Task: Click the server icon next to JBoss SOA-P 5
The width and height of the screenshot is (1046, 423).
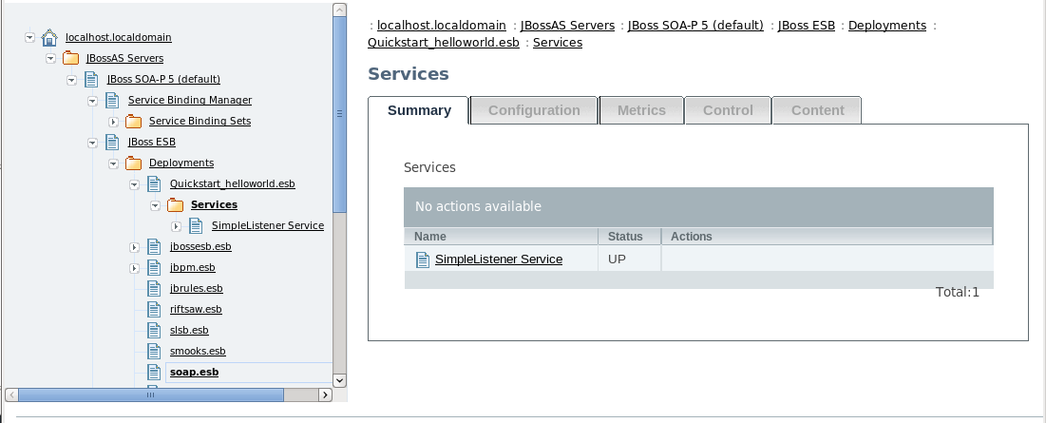Action: tap(91, 80)
